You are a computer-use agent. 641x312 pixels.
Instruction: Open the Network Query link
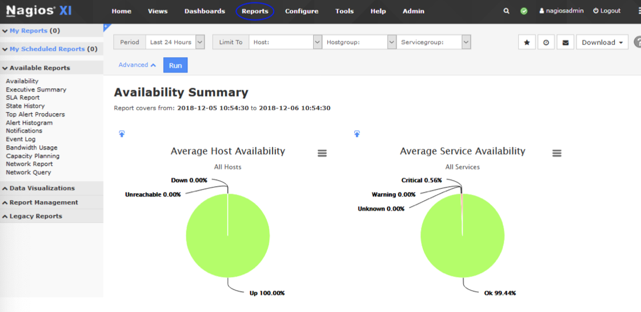tap(28, 172)
